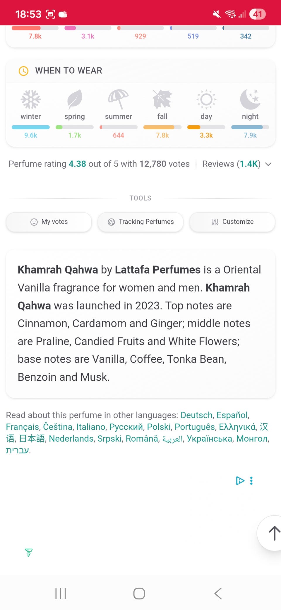Open the Español language page
The image size is (281, 610).
click(x=232, y=415)
